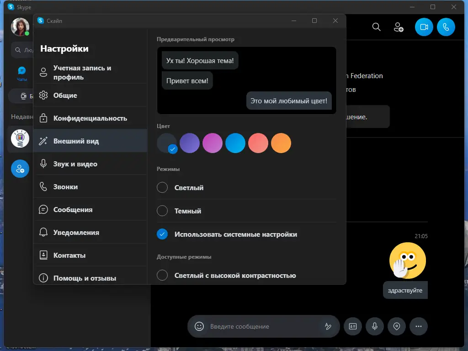468x351 pixels.
Task: Share your location via the location icon
Action: (x=396, y=326)
